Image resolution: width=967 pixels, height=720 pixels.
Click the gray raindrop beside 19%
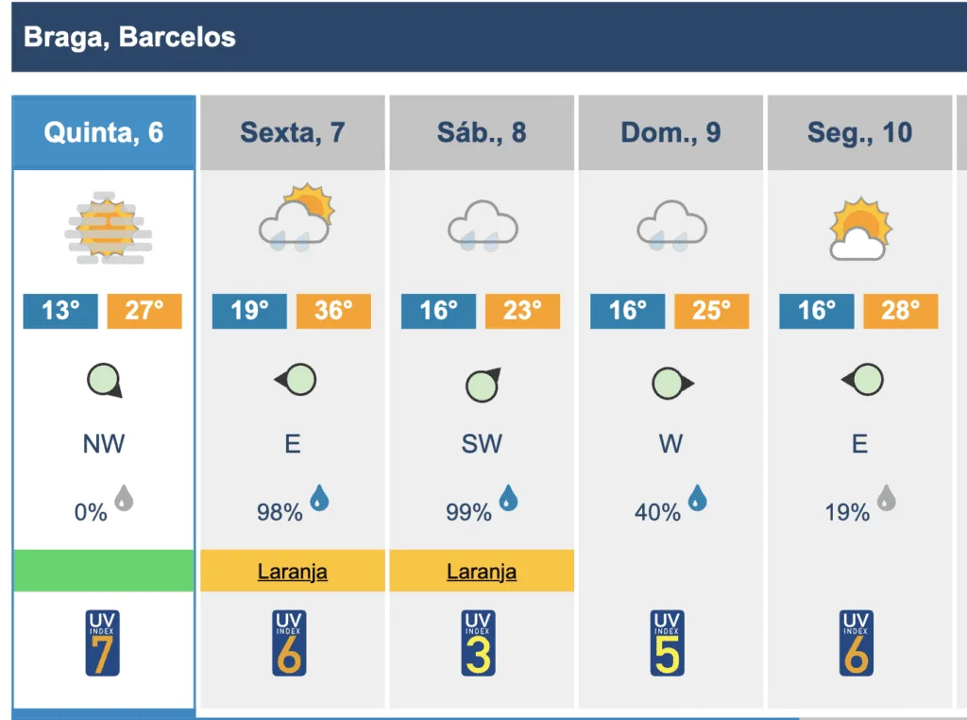[886, 498]
